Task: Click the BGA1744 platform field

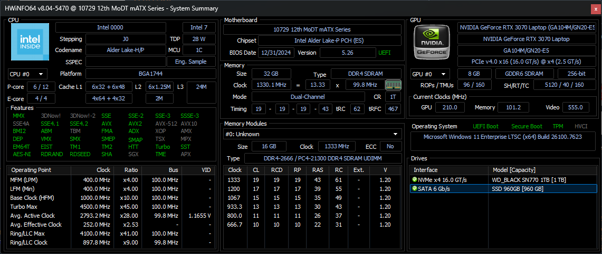Action: click(150, 74)
